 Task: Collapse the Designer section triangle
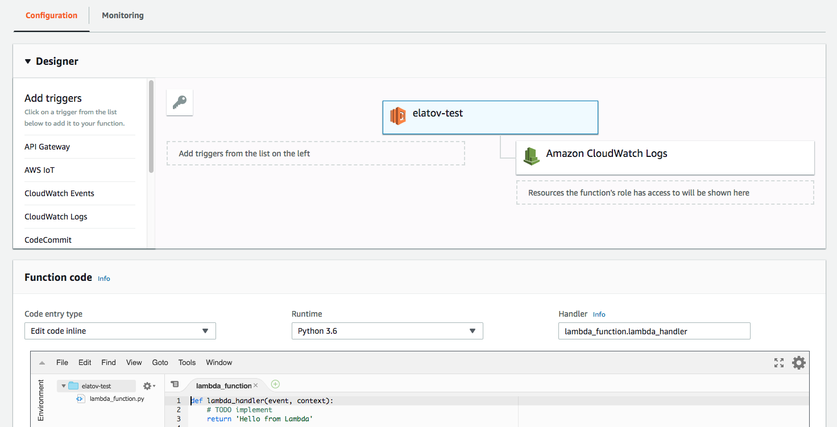tap(28, 61)
